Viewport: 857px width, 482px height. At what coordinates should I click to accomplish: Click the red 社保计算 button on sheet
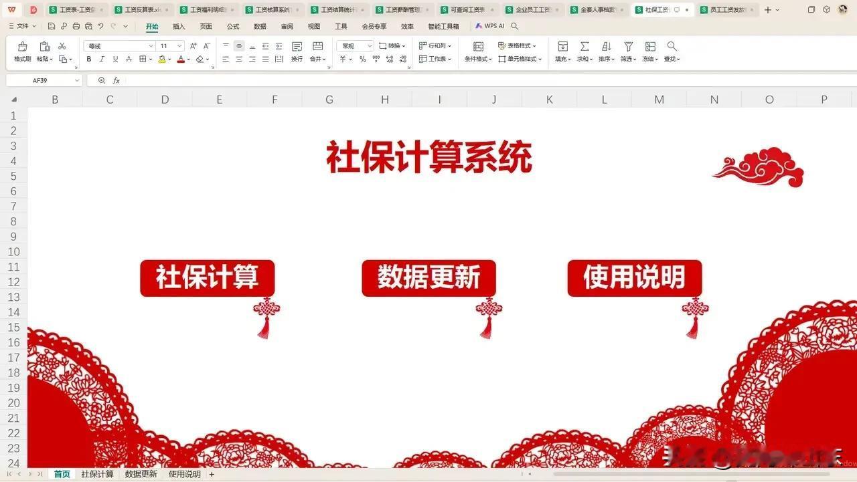click(x=208, y=278)
